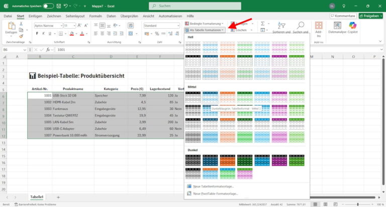Click Neue PivotTable-Formatvorlage link
The width and height of the screenshot is (386, 207).
(216, 194)
